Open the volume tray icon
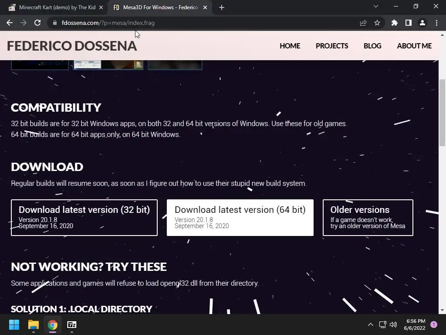The image size is (446, 335). (x=393, y=325)
